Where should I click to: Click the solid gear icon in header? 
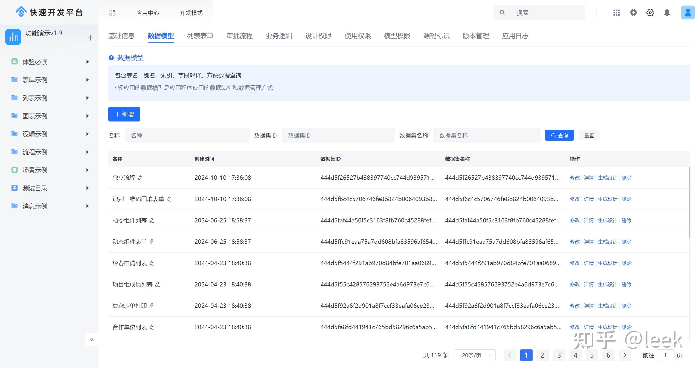[634, 13]
